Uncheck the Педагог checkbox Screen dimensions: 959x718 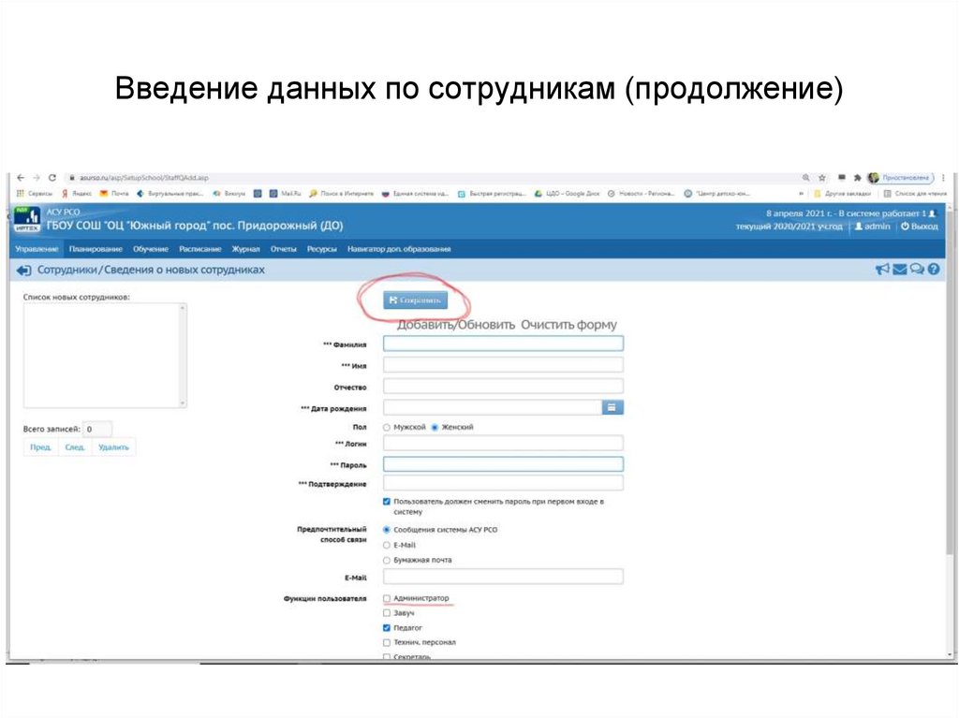coord(386,627)
